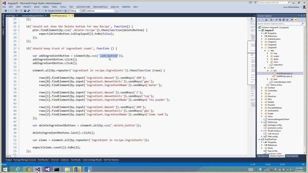Image resolution: width=308 pixels, height=173 pixels.
Task: Expand the Chapter02 folder
Action: pyautogui.click(x=262, y=45)
